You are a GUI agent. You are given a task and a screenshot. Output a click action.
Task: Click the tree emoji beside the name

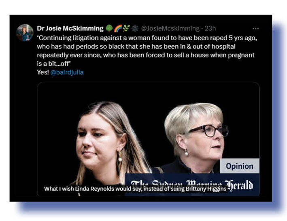109,28
